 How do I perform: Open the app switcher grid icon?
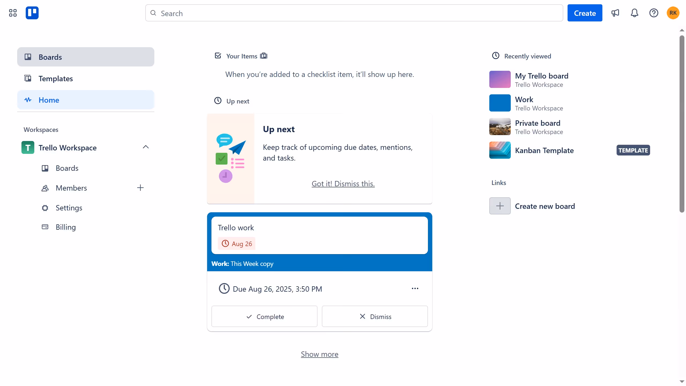click(x=12, y=13)
